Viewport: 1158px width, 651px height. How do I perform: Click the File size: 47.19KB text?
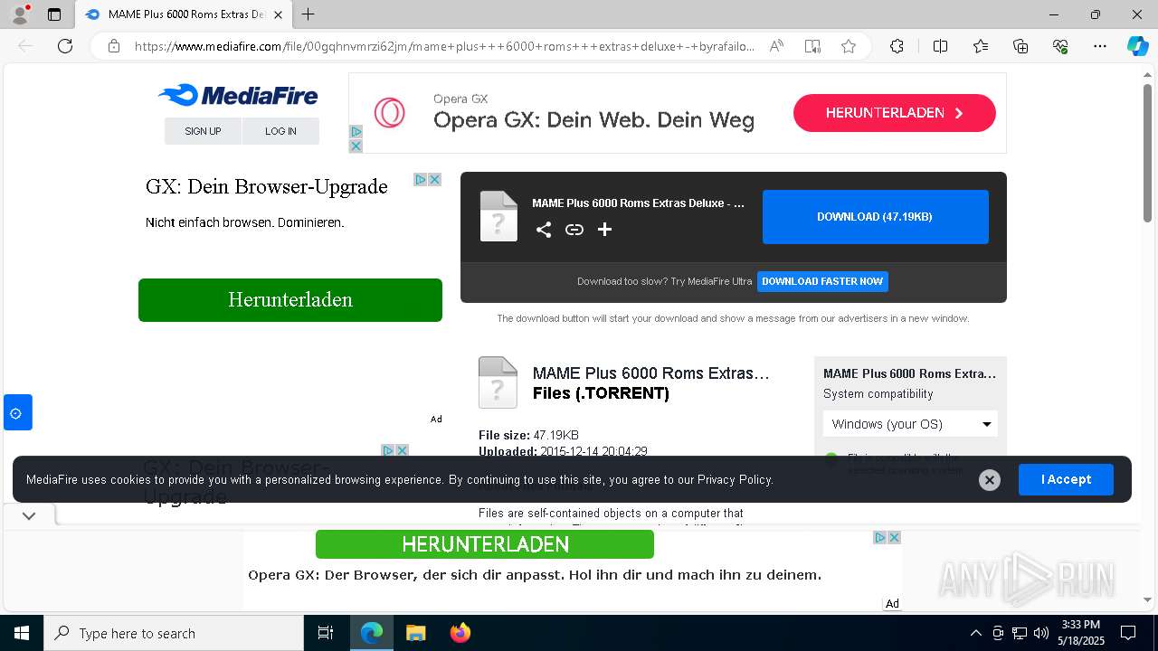click(528, 435)
